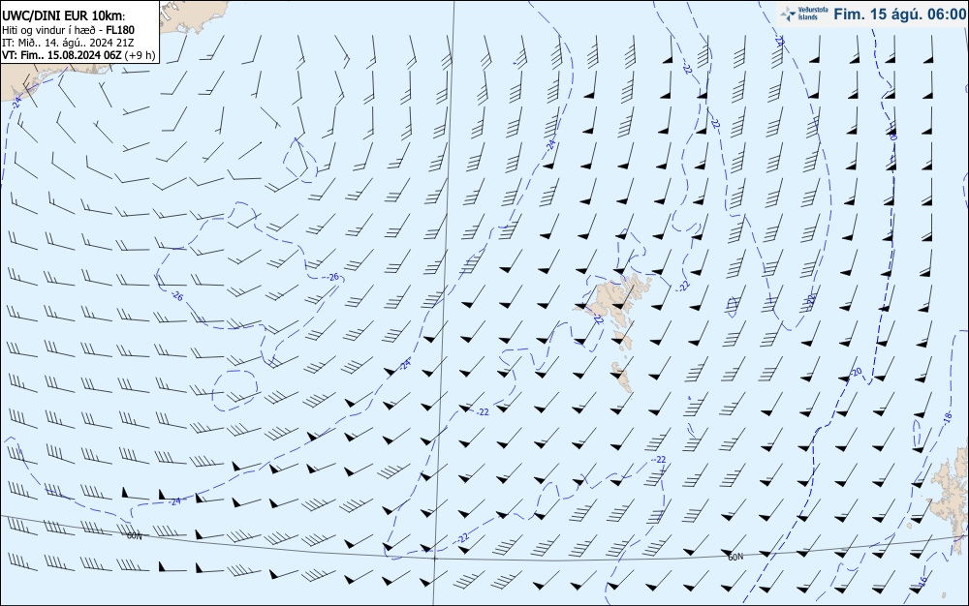The image size is (969, 606).
Task: Click the "Fim. 15 ágú. 06:00" date header
Action: pos(899,15)
